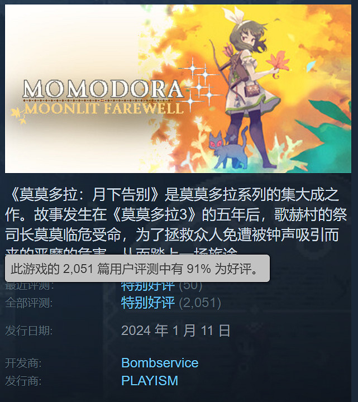Click the all reviews 特别好评 rating
Screen dimensions: 358x402
tap(148, 303)
